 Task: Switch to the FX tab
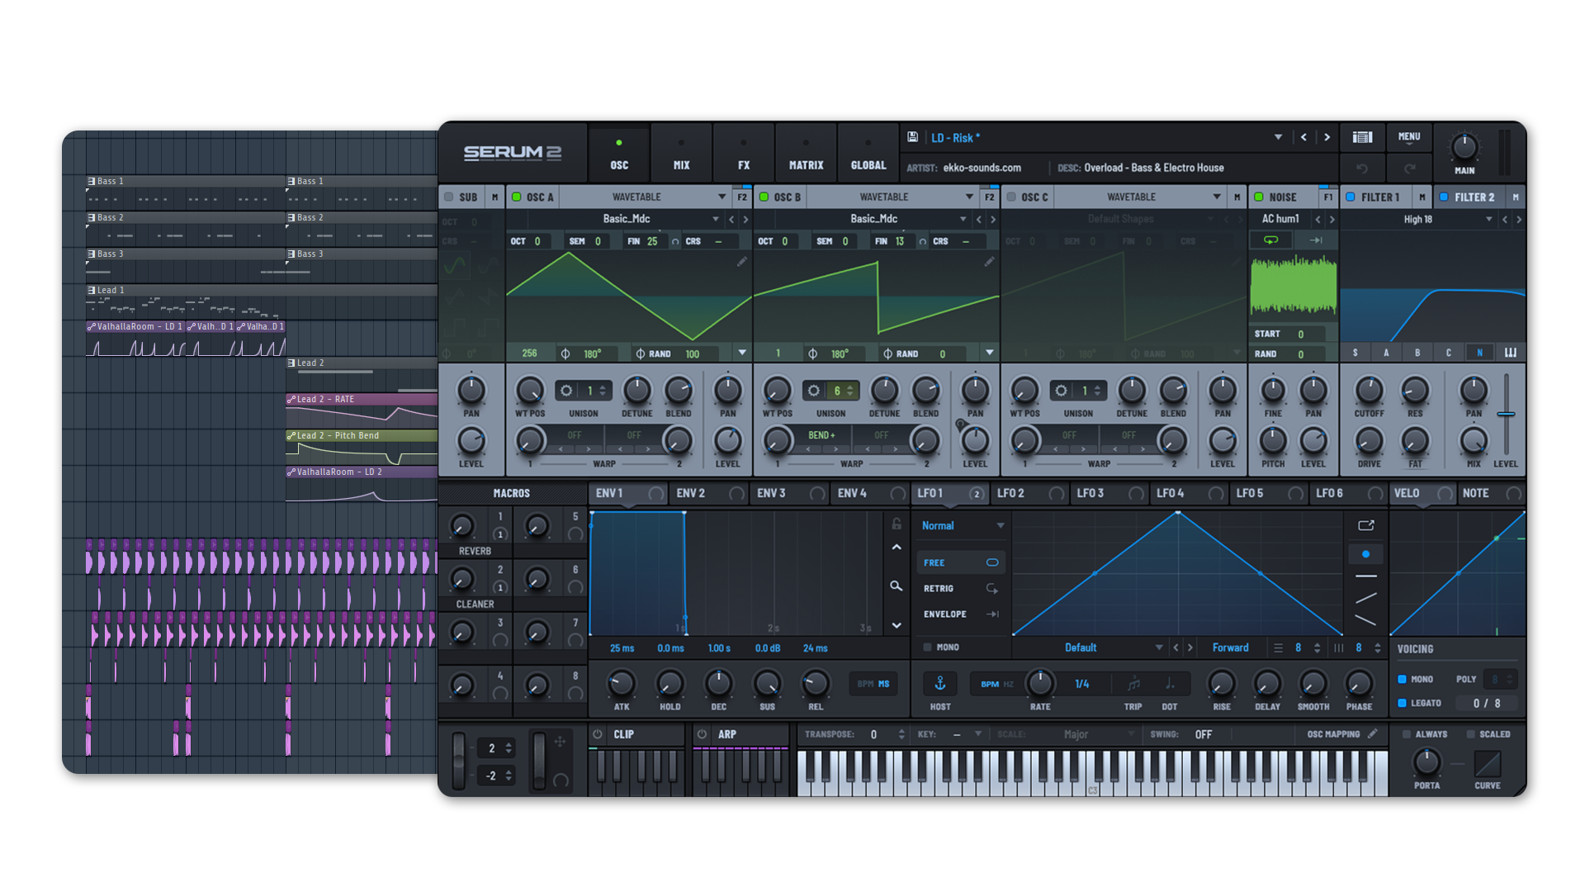(744, 154)
